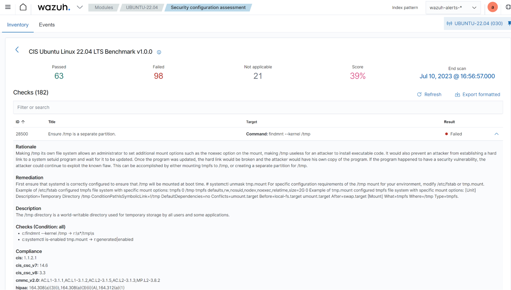The height and width of the screenshot is (290, 511).
Task: Click the Command findmnt target text
Action: [x=278, y=134]
